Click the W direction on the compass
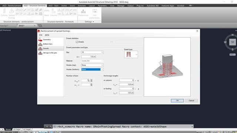 click(225, 42)
